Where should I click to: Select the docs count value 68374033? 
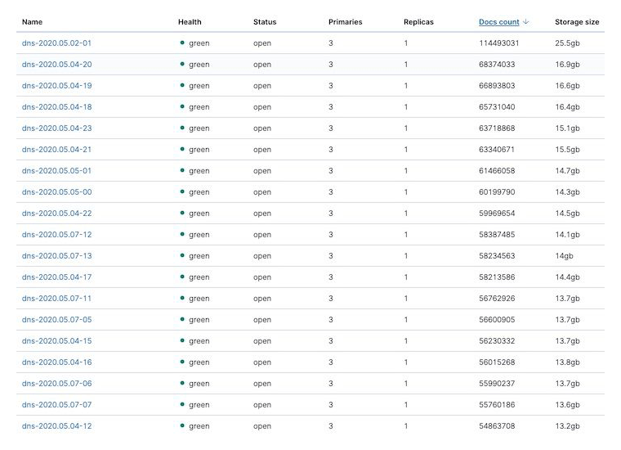tap(497, 65)
